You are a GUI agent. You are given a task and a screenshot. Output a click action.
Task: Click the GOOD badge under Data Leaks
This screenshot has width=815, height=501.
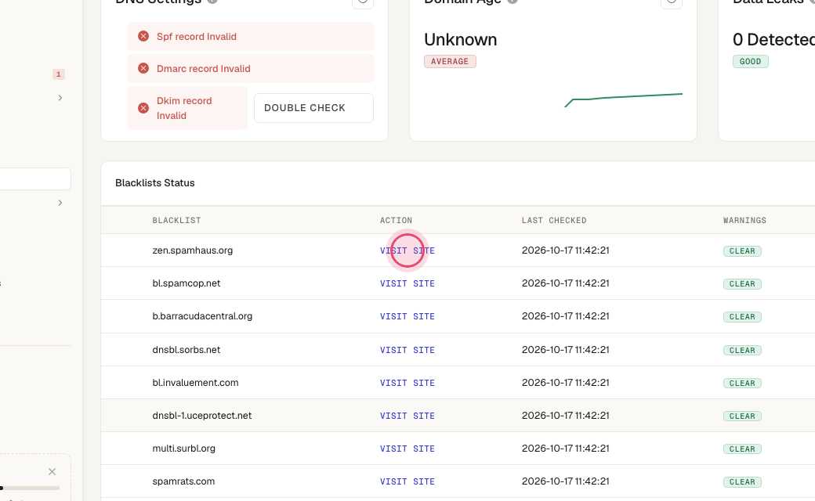point(750,61)
